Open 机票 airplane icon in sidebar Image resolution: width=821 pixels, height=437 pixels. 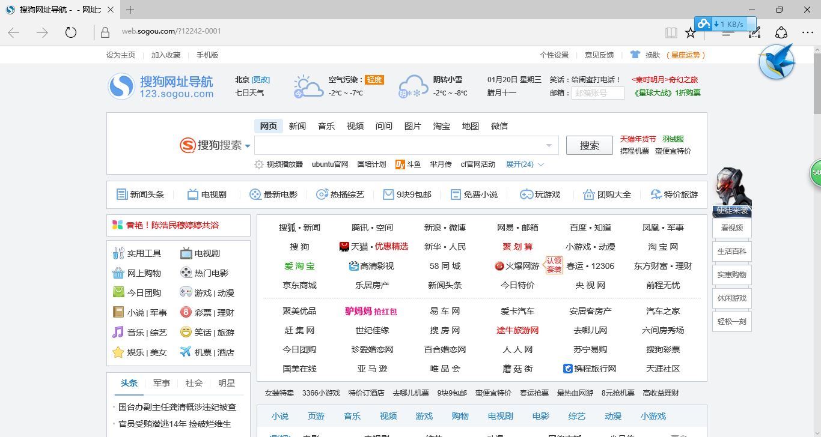186,352
